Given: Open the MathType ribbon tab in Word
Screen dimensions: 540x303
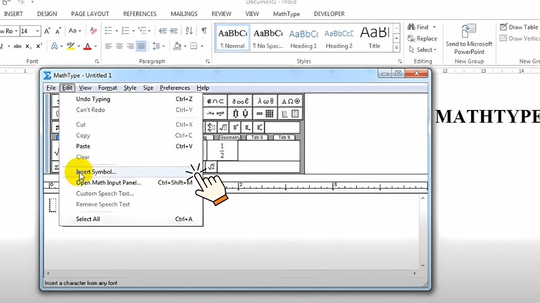Looking at the screenshot, I should [286, 14].
